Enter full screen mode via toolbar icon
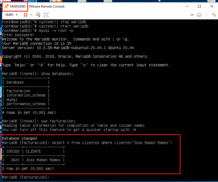 click(46, 15)
